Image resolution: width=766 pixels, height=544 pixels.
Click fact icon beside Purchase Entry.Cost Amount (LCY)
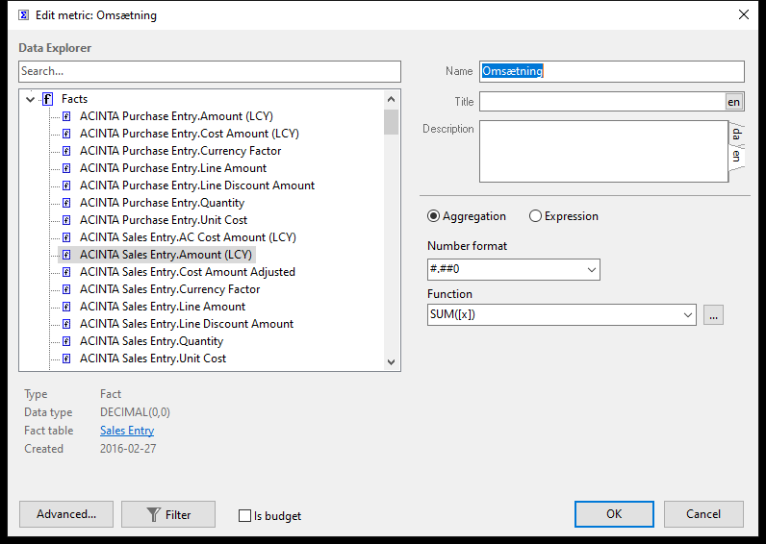point(66,134)
